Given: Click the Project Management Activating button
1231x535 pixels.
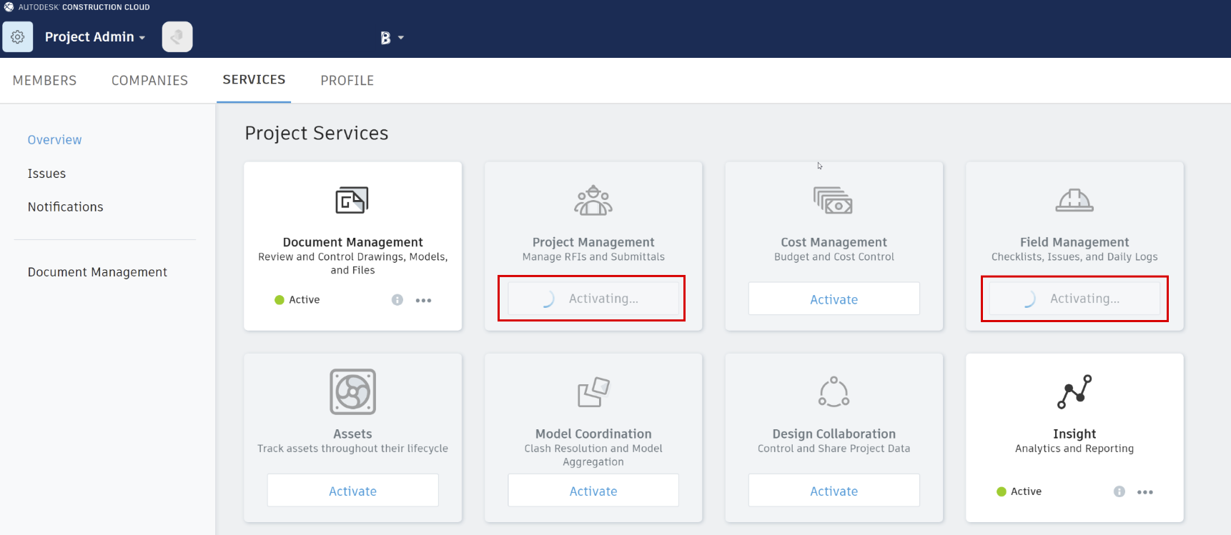Looking at the screenshot, I should tap(593, 299).
